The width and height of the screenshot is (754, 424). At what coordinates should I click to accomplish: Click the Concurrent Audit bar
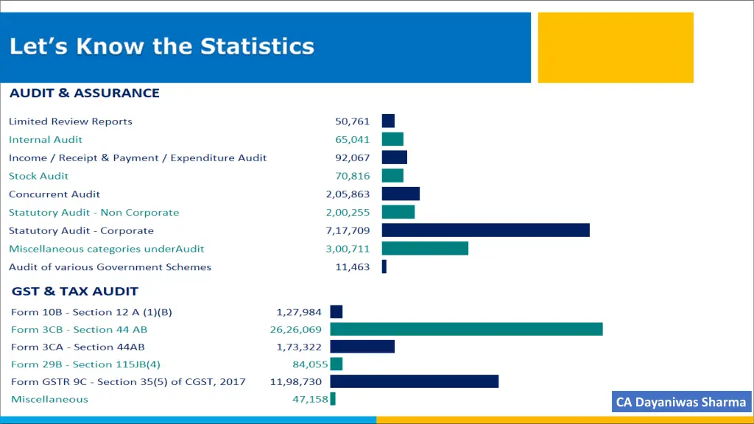401,194
